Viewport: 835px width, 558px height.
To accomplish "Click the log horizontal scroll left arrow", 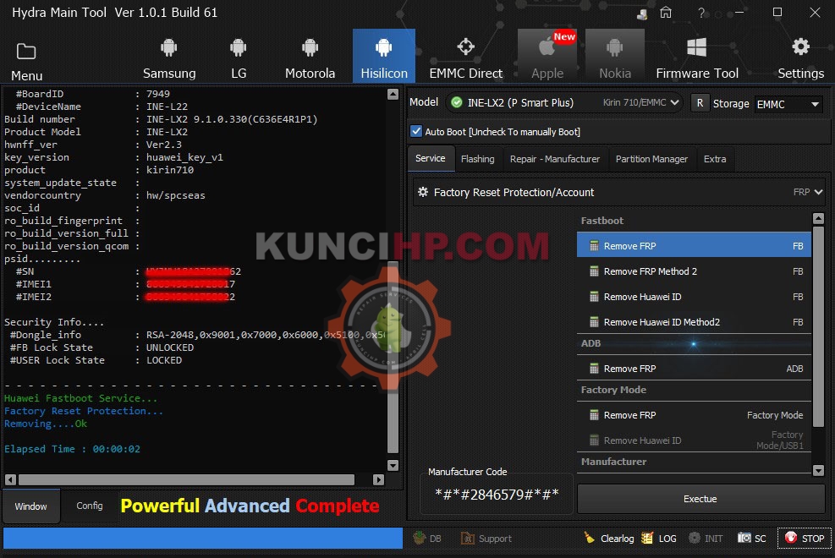I will pyautogui.click(x=10, y=480).
